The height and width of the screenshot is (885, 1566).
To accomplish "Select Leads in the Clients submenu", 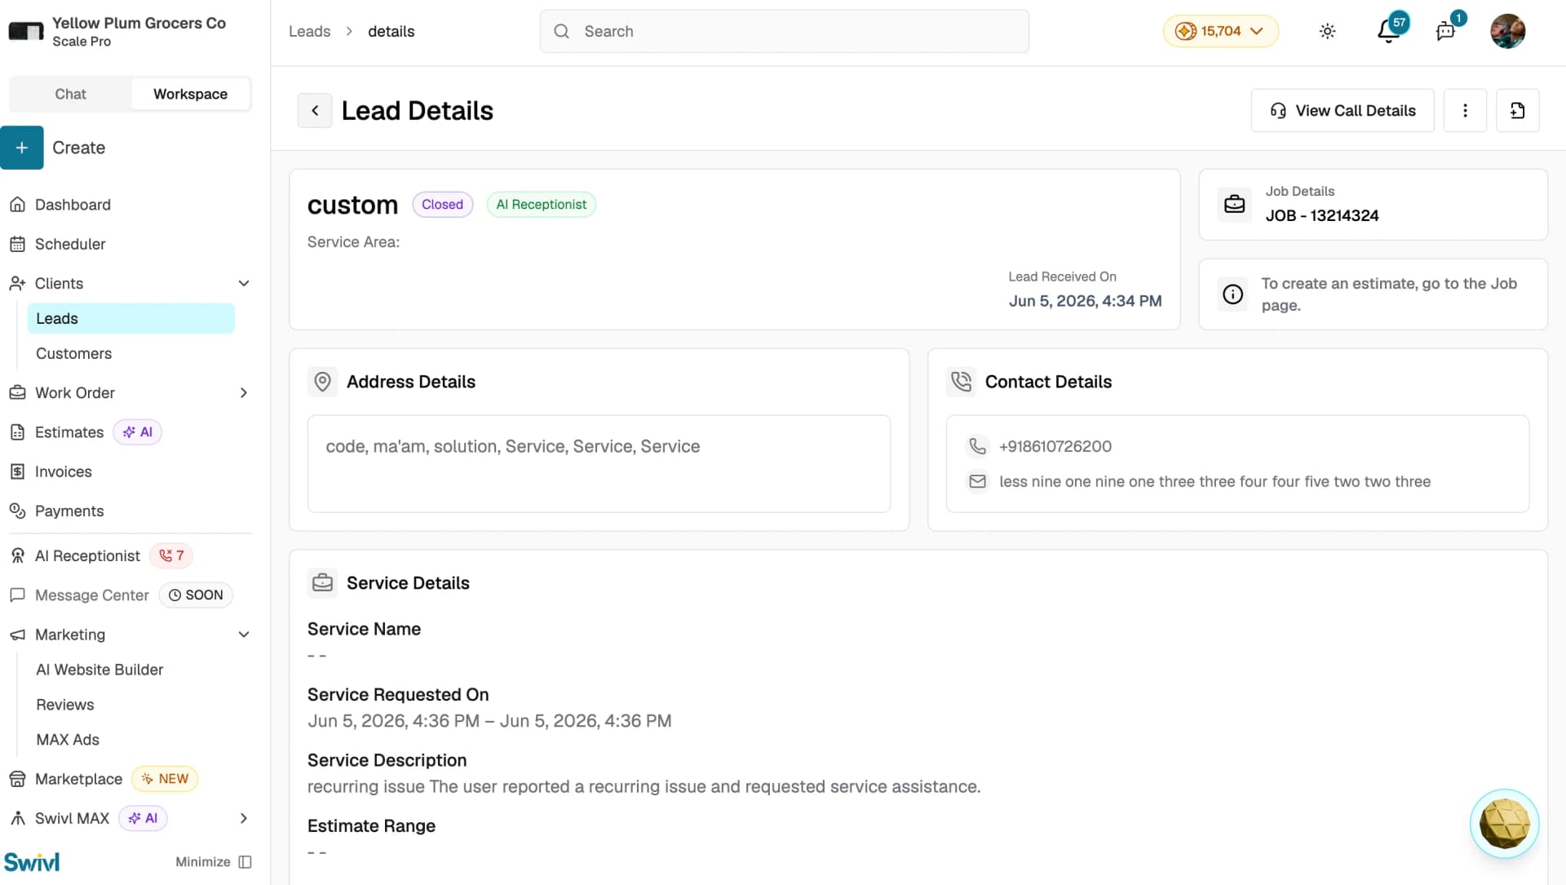I will coord(130,318).
